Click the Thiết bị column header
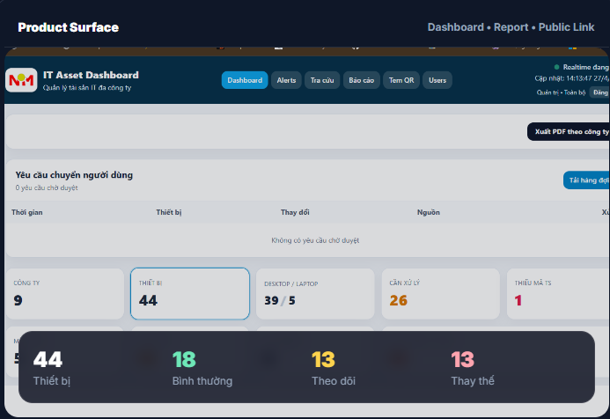 [x=168, y=212]
